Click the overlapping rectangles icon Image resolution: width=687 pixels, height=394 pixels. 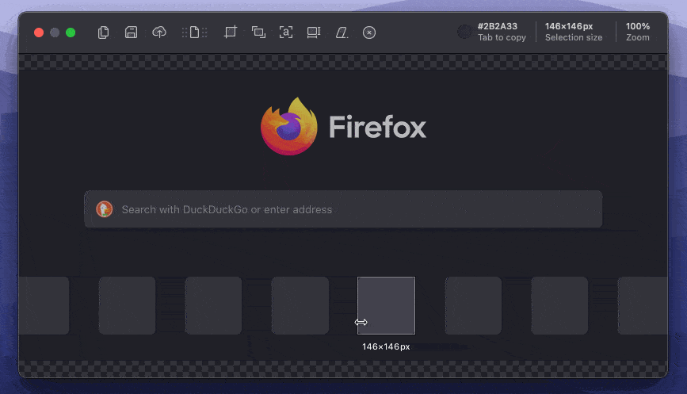(x=258, y=33)
